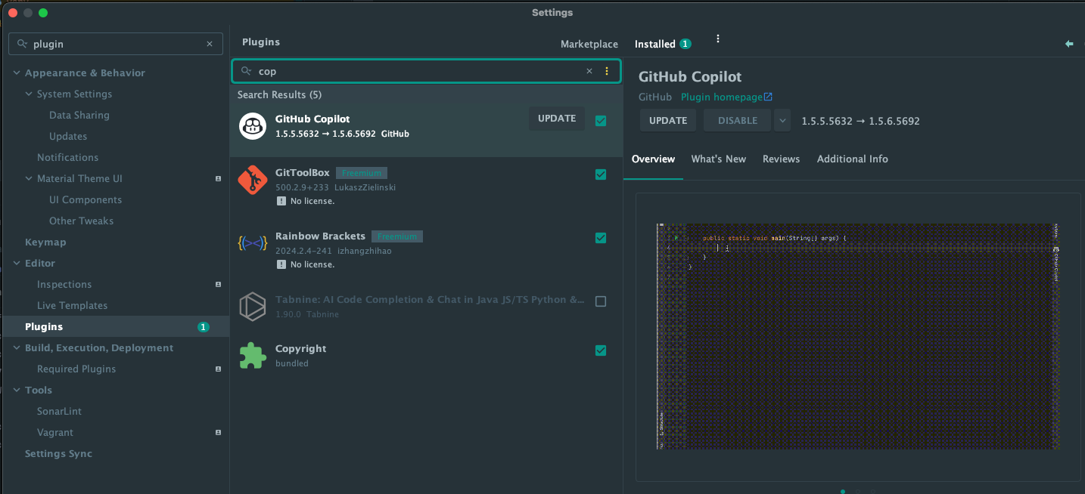Click the Copyright puzzle piece icon
This screenshot has height=494, width=1085.
[x=253, y=355]
